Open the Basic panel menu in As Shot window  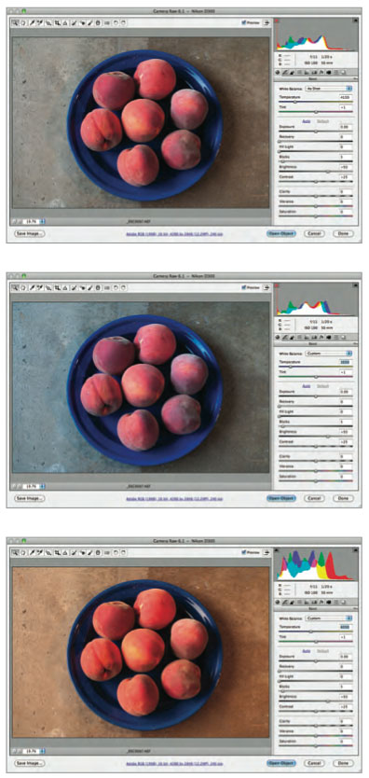click(355, 79)
